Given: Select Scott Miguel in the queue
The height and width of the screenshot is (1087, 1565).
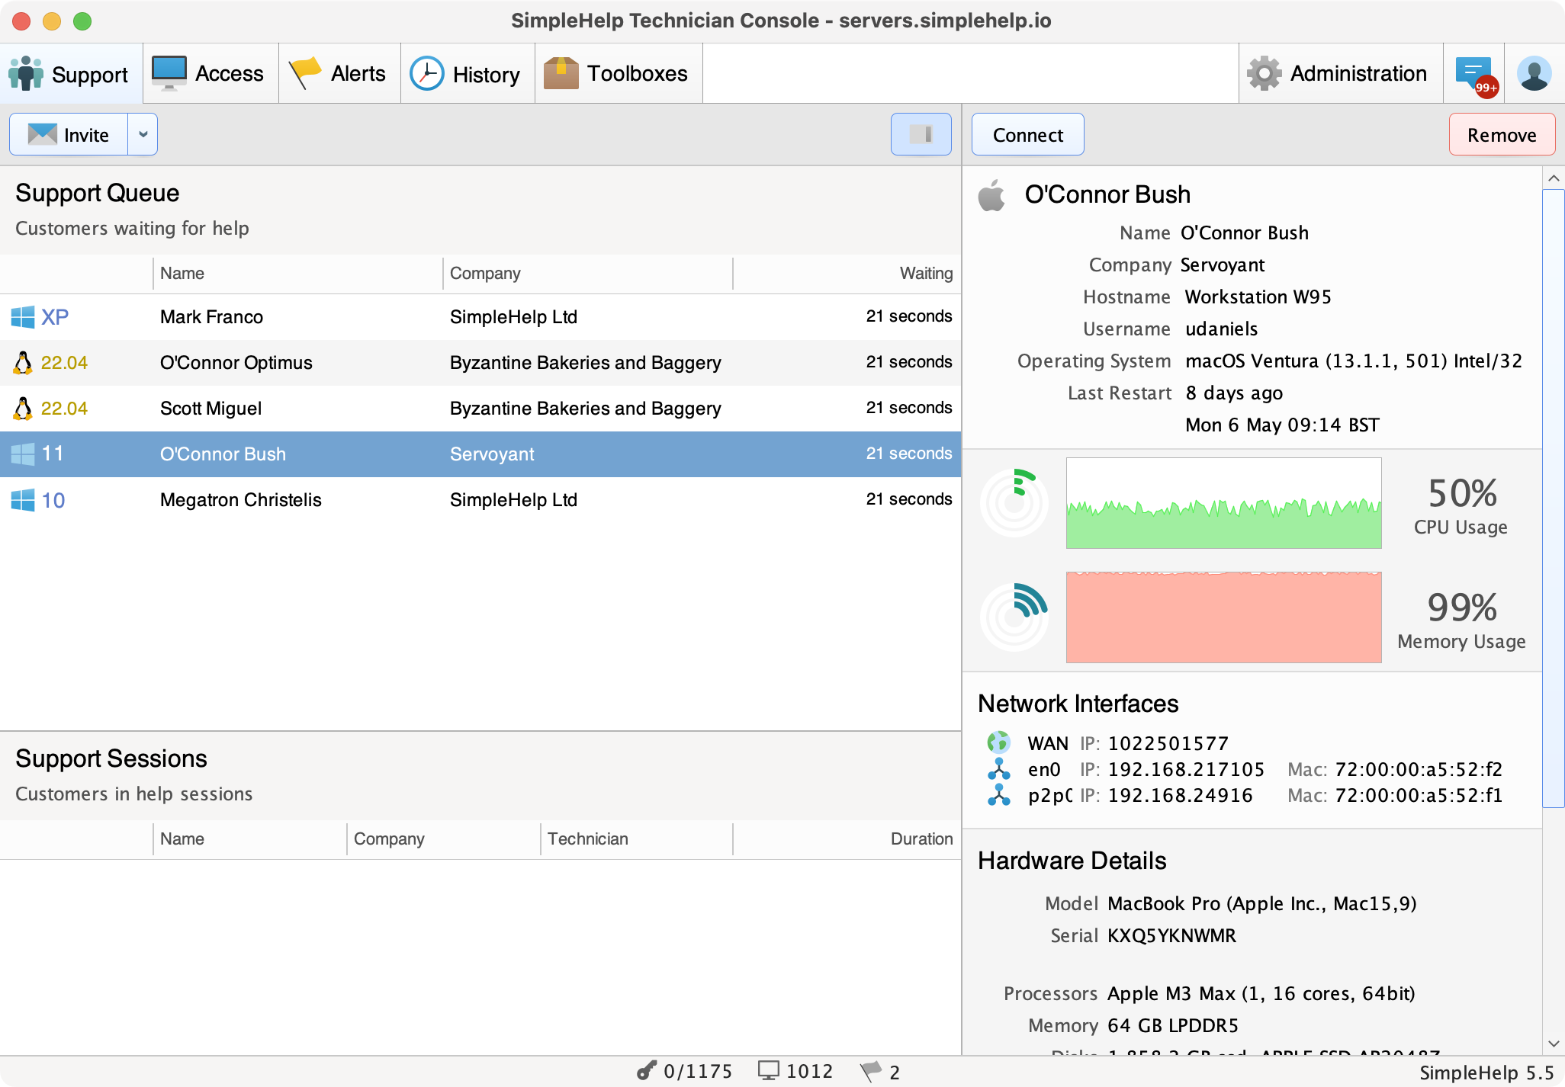Looking at the screenshot, I should pyautogui.click(x=480, y=409).
